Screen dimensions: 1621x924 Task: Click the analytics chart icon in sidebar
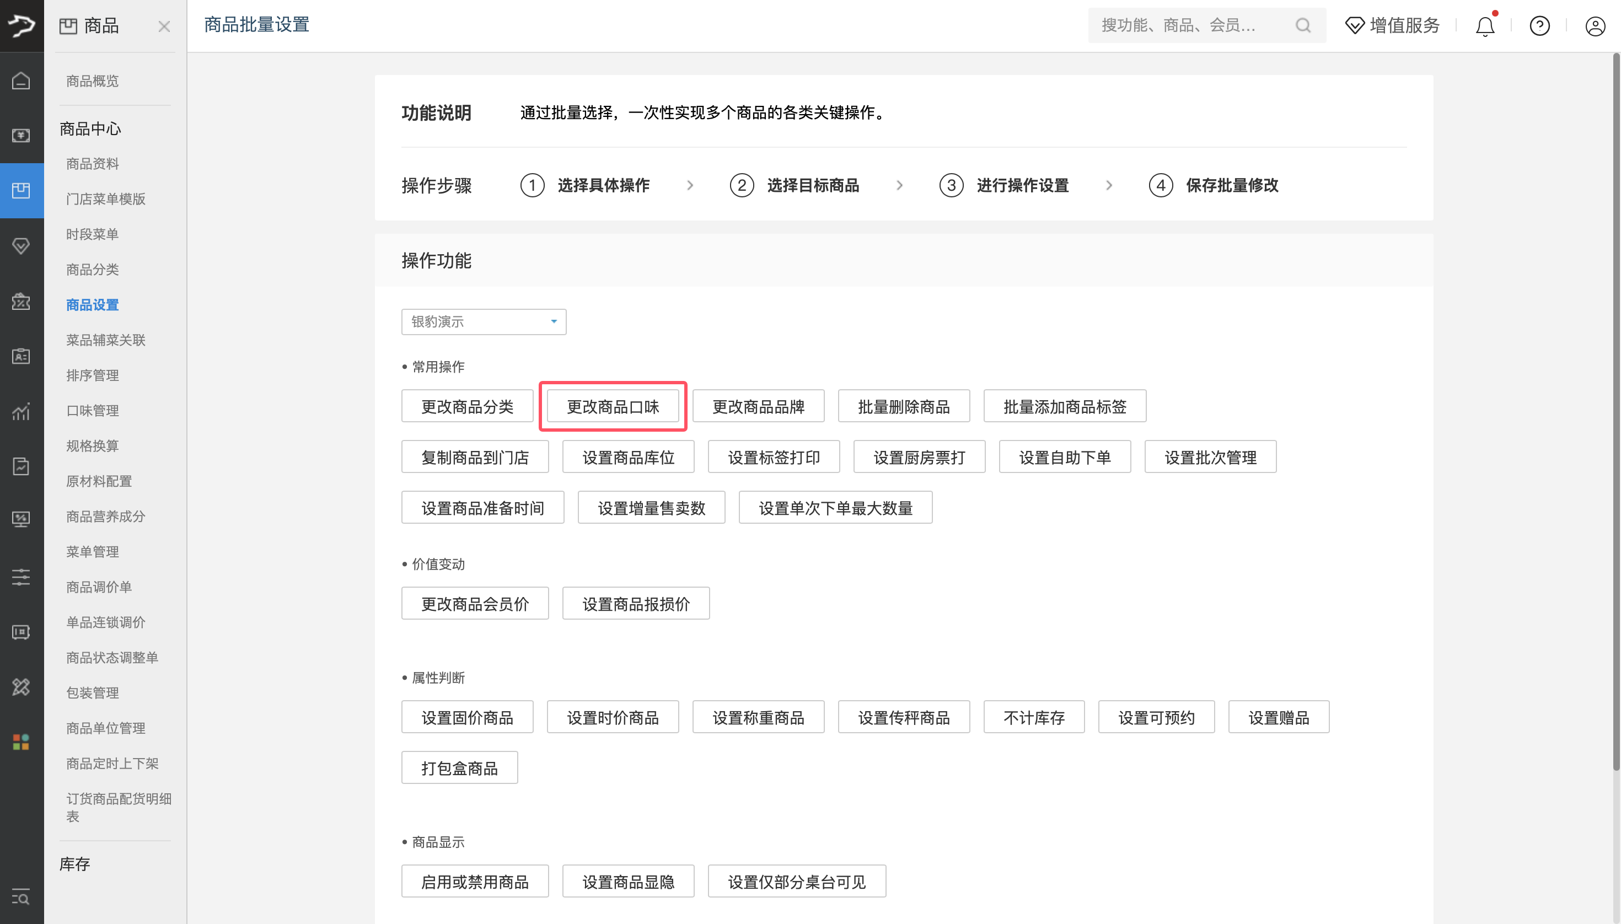21,412
